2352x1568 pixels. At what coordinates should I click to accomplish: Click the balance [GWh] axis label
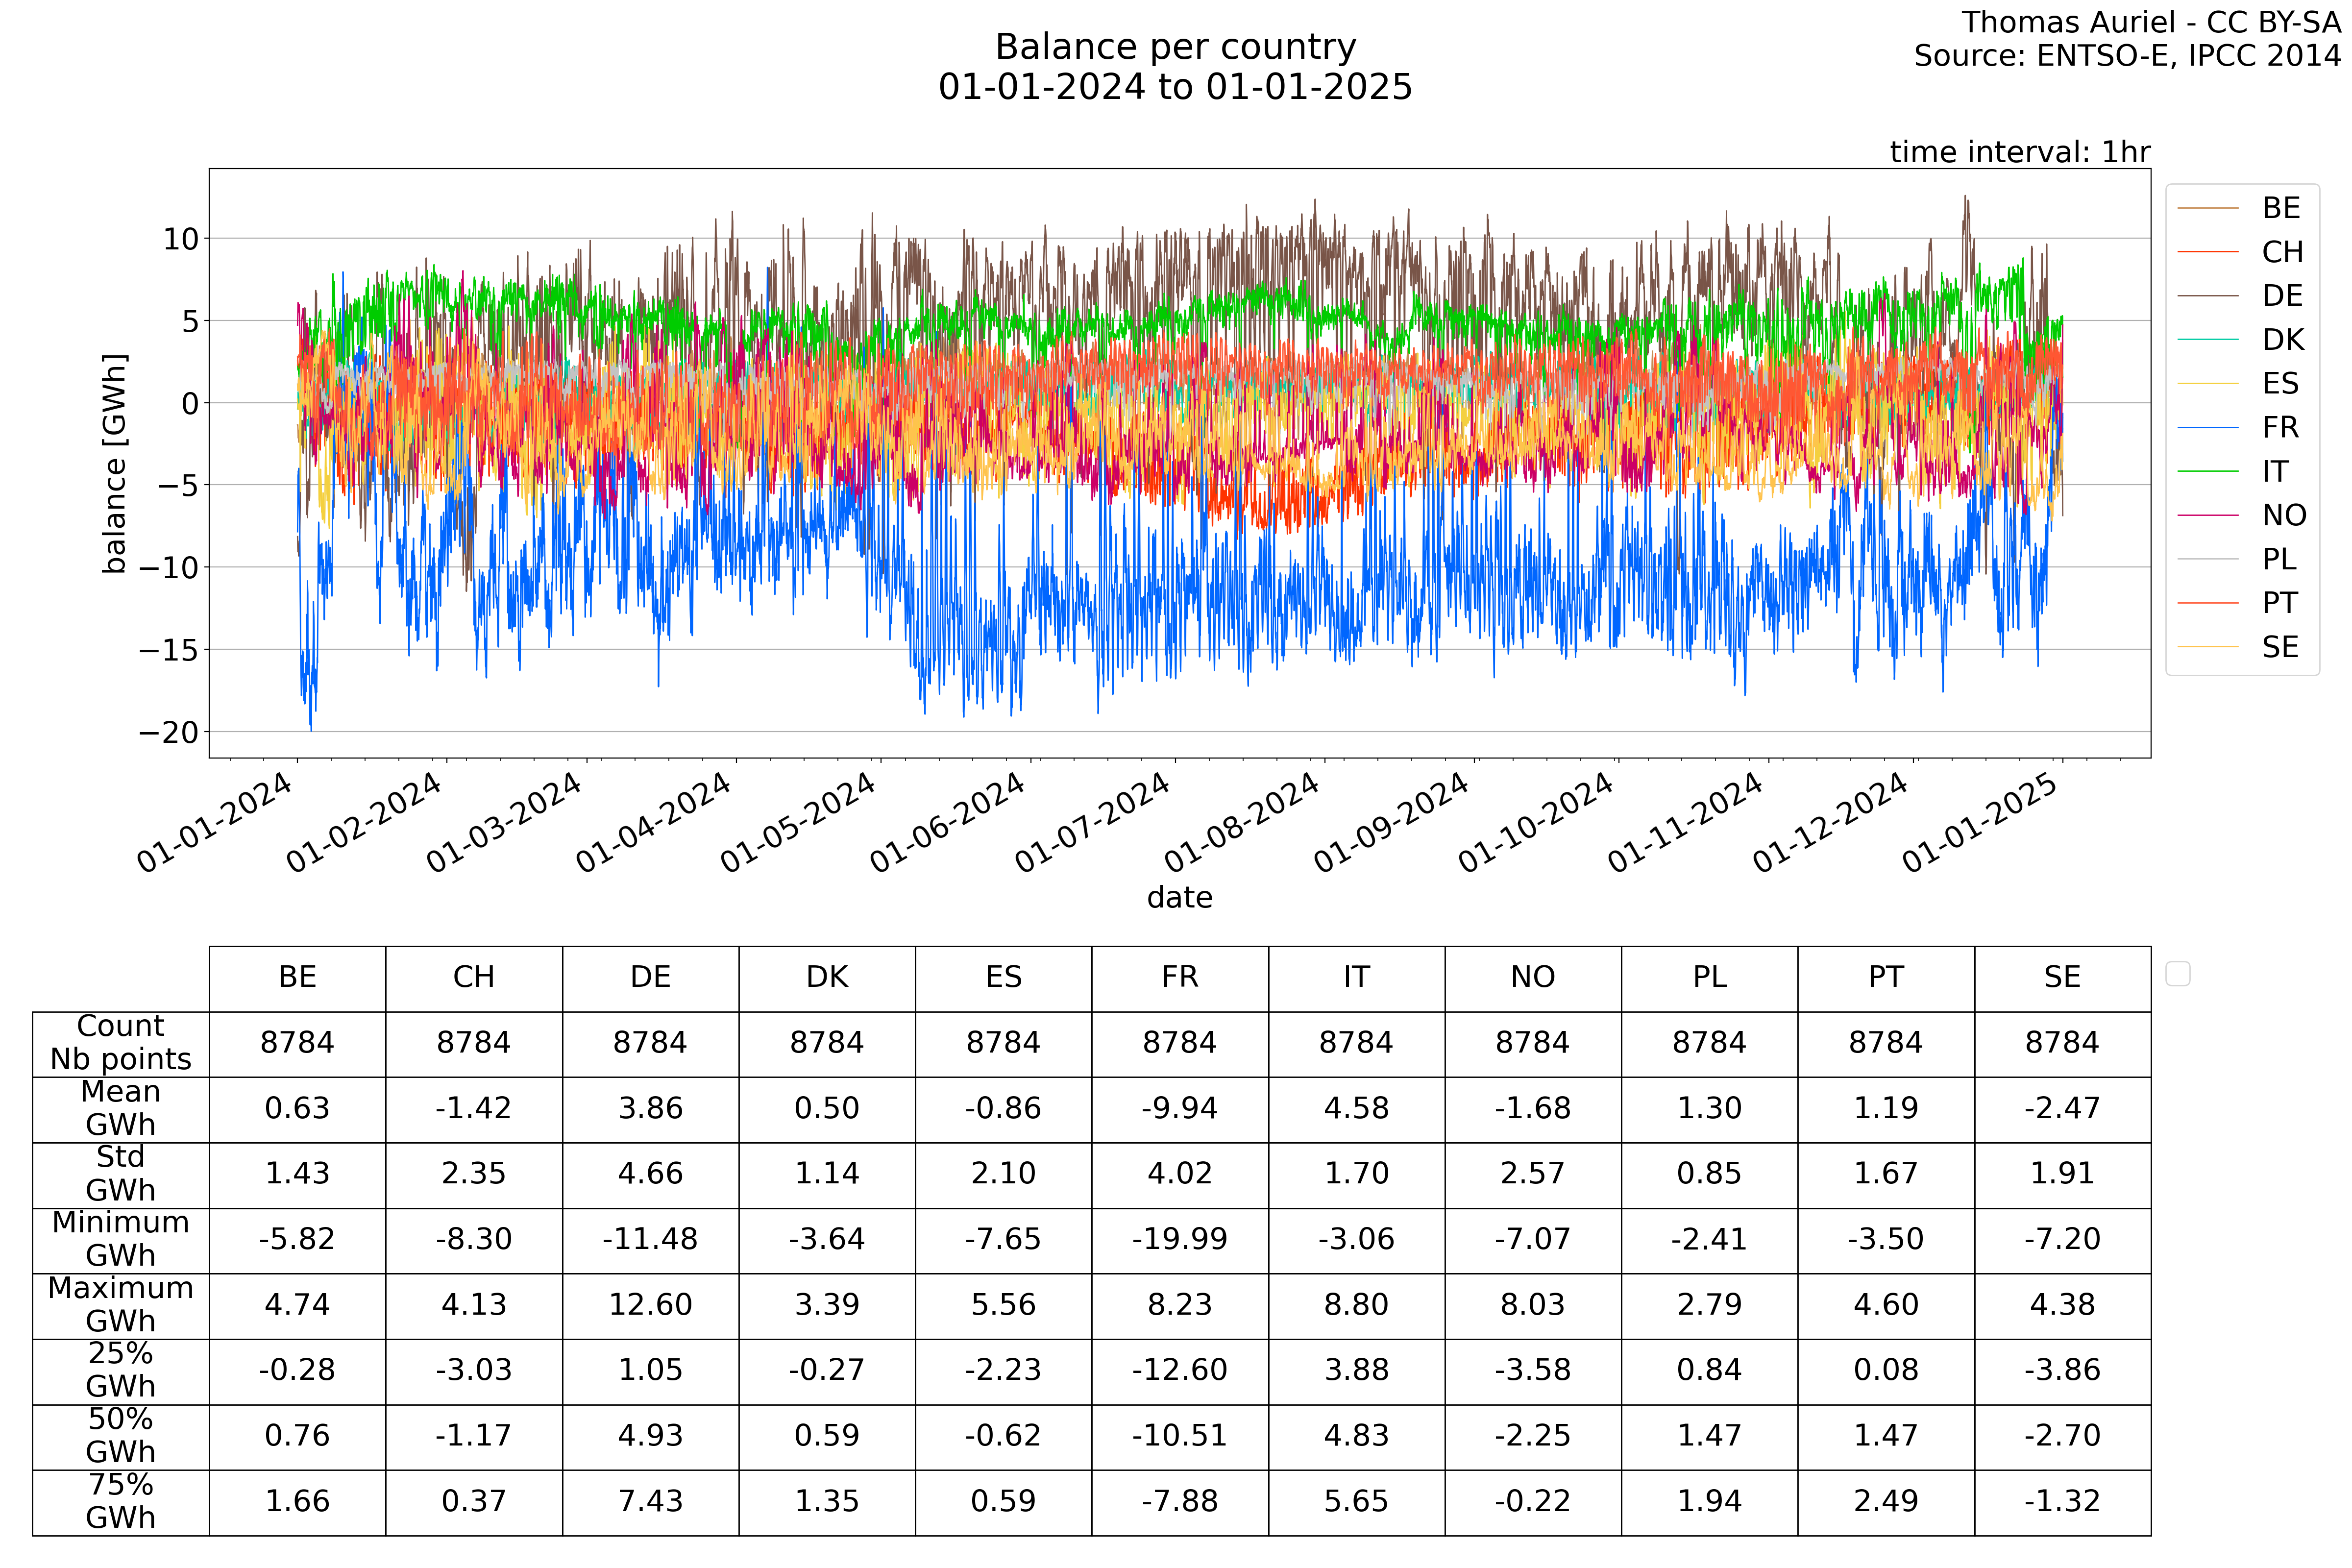coord(115,463)
